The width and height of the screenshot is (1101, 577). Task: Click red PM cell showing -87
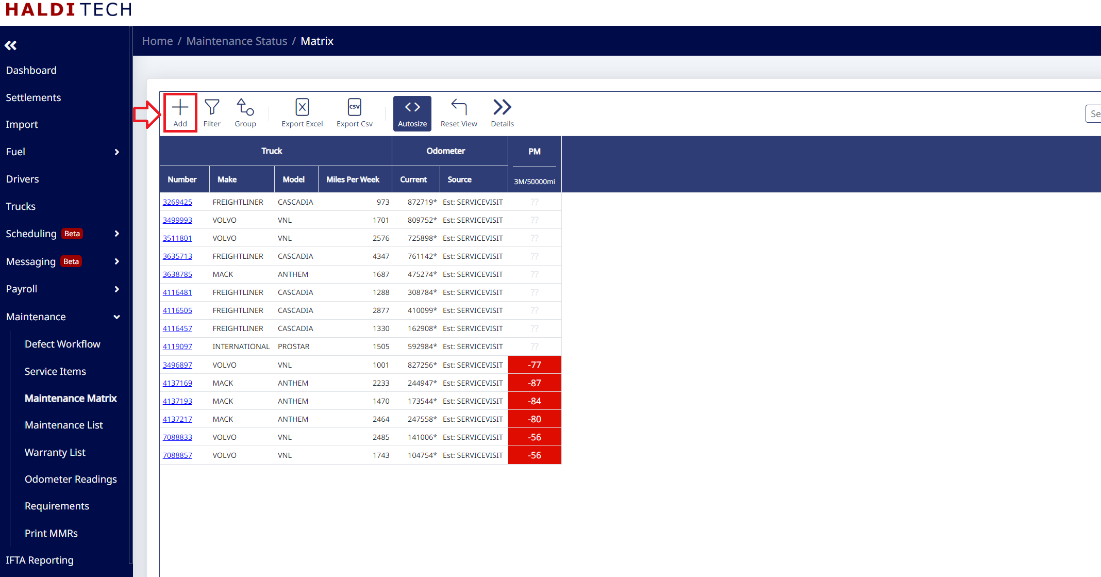tap(535, 383)
